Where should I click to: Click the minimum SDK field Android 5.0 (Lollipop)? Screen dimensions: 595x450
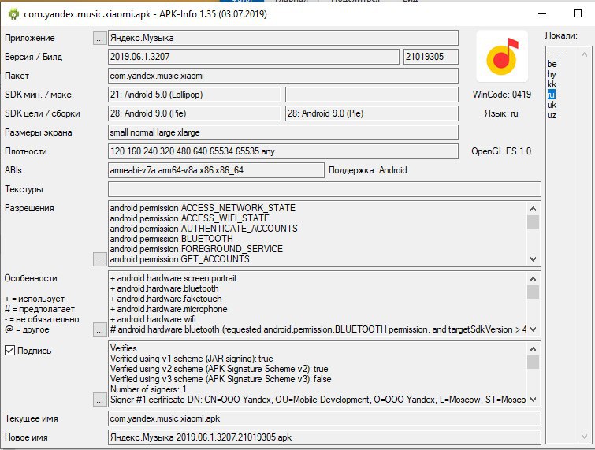pos(195,95)
